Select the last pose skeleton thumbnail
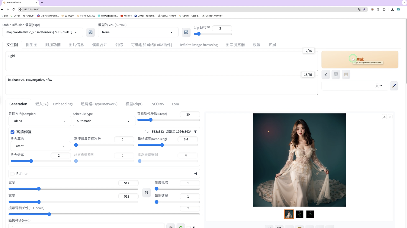The image size is (407, 228). click(x=310, y=214)
